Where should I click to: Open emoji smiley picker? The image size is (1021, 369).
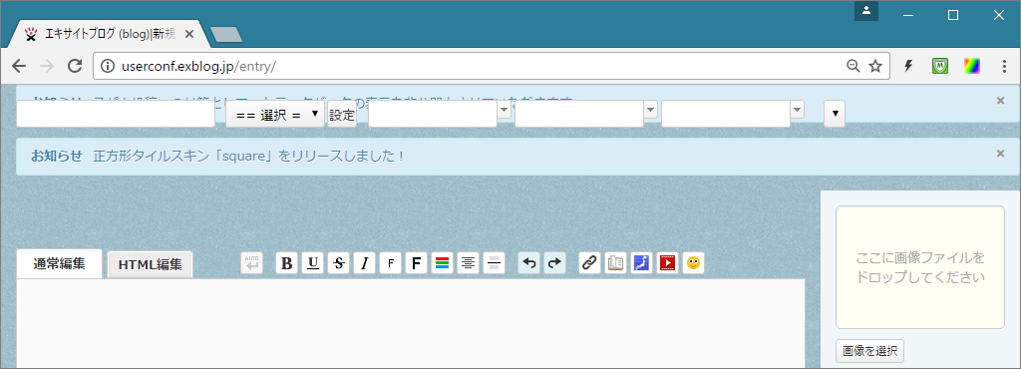coord(694,263)
